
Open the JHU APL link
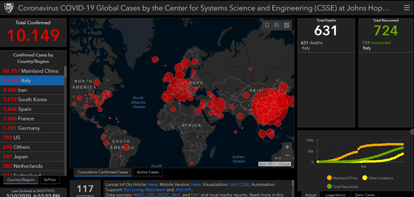184,190
